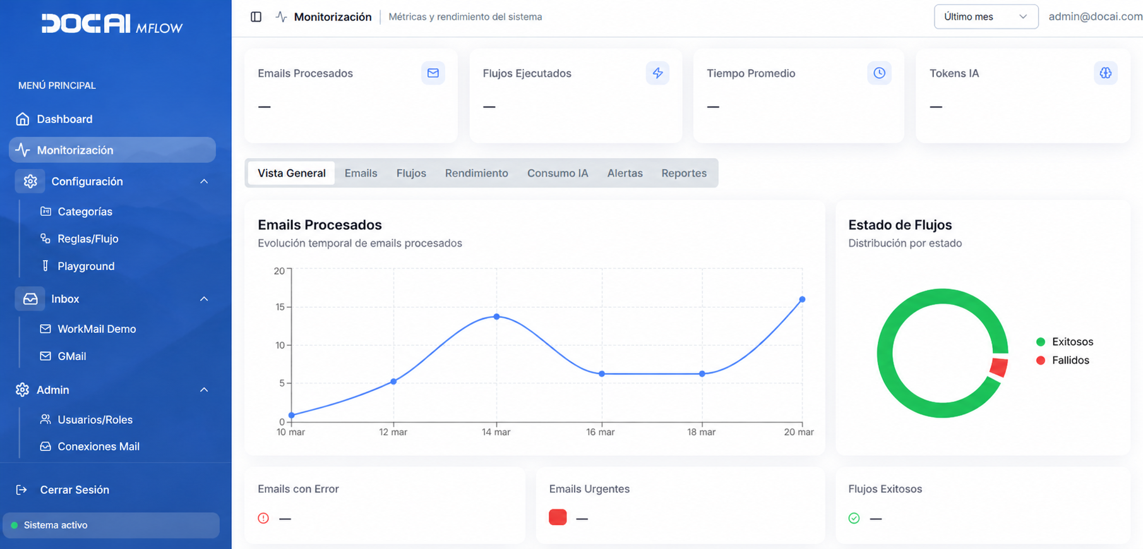
Task: Click the clock icon on Tiempo Promedio card
Action: pos(879,73)
